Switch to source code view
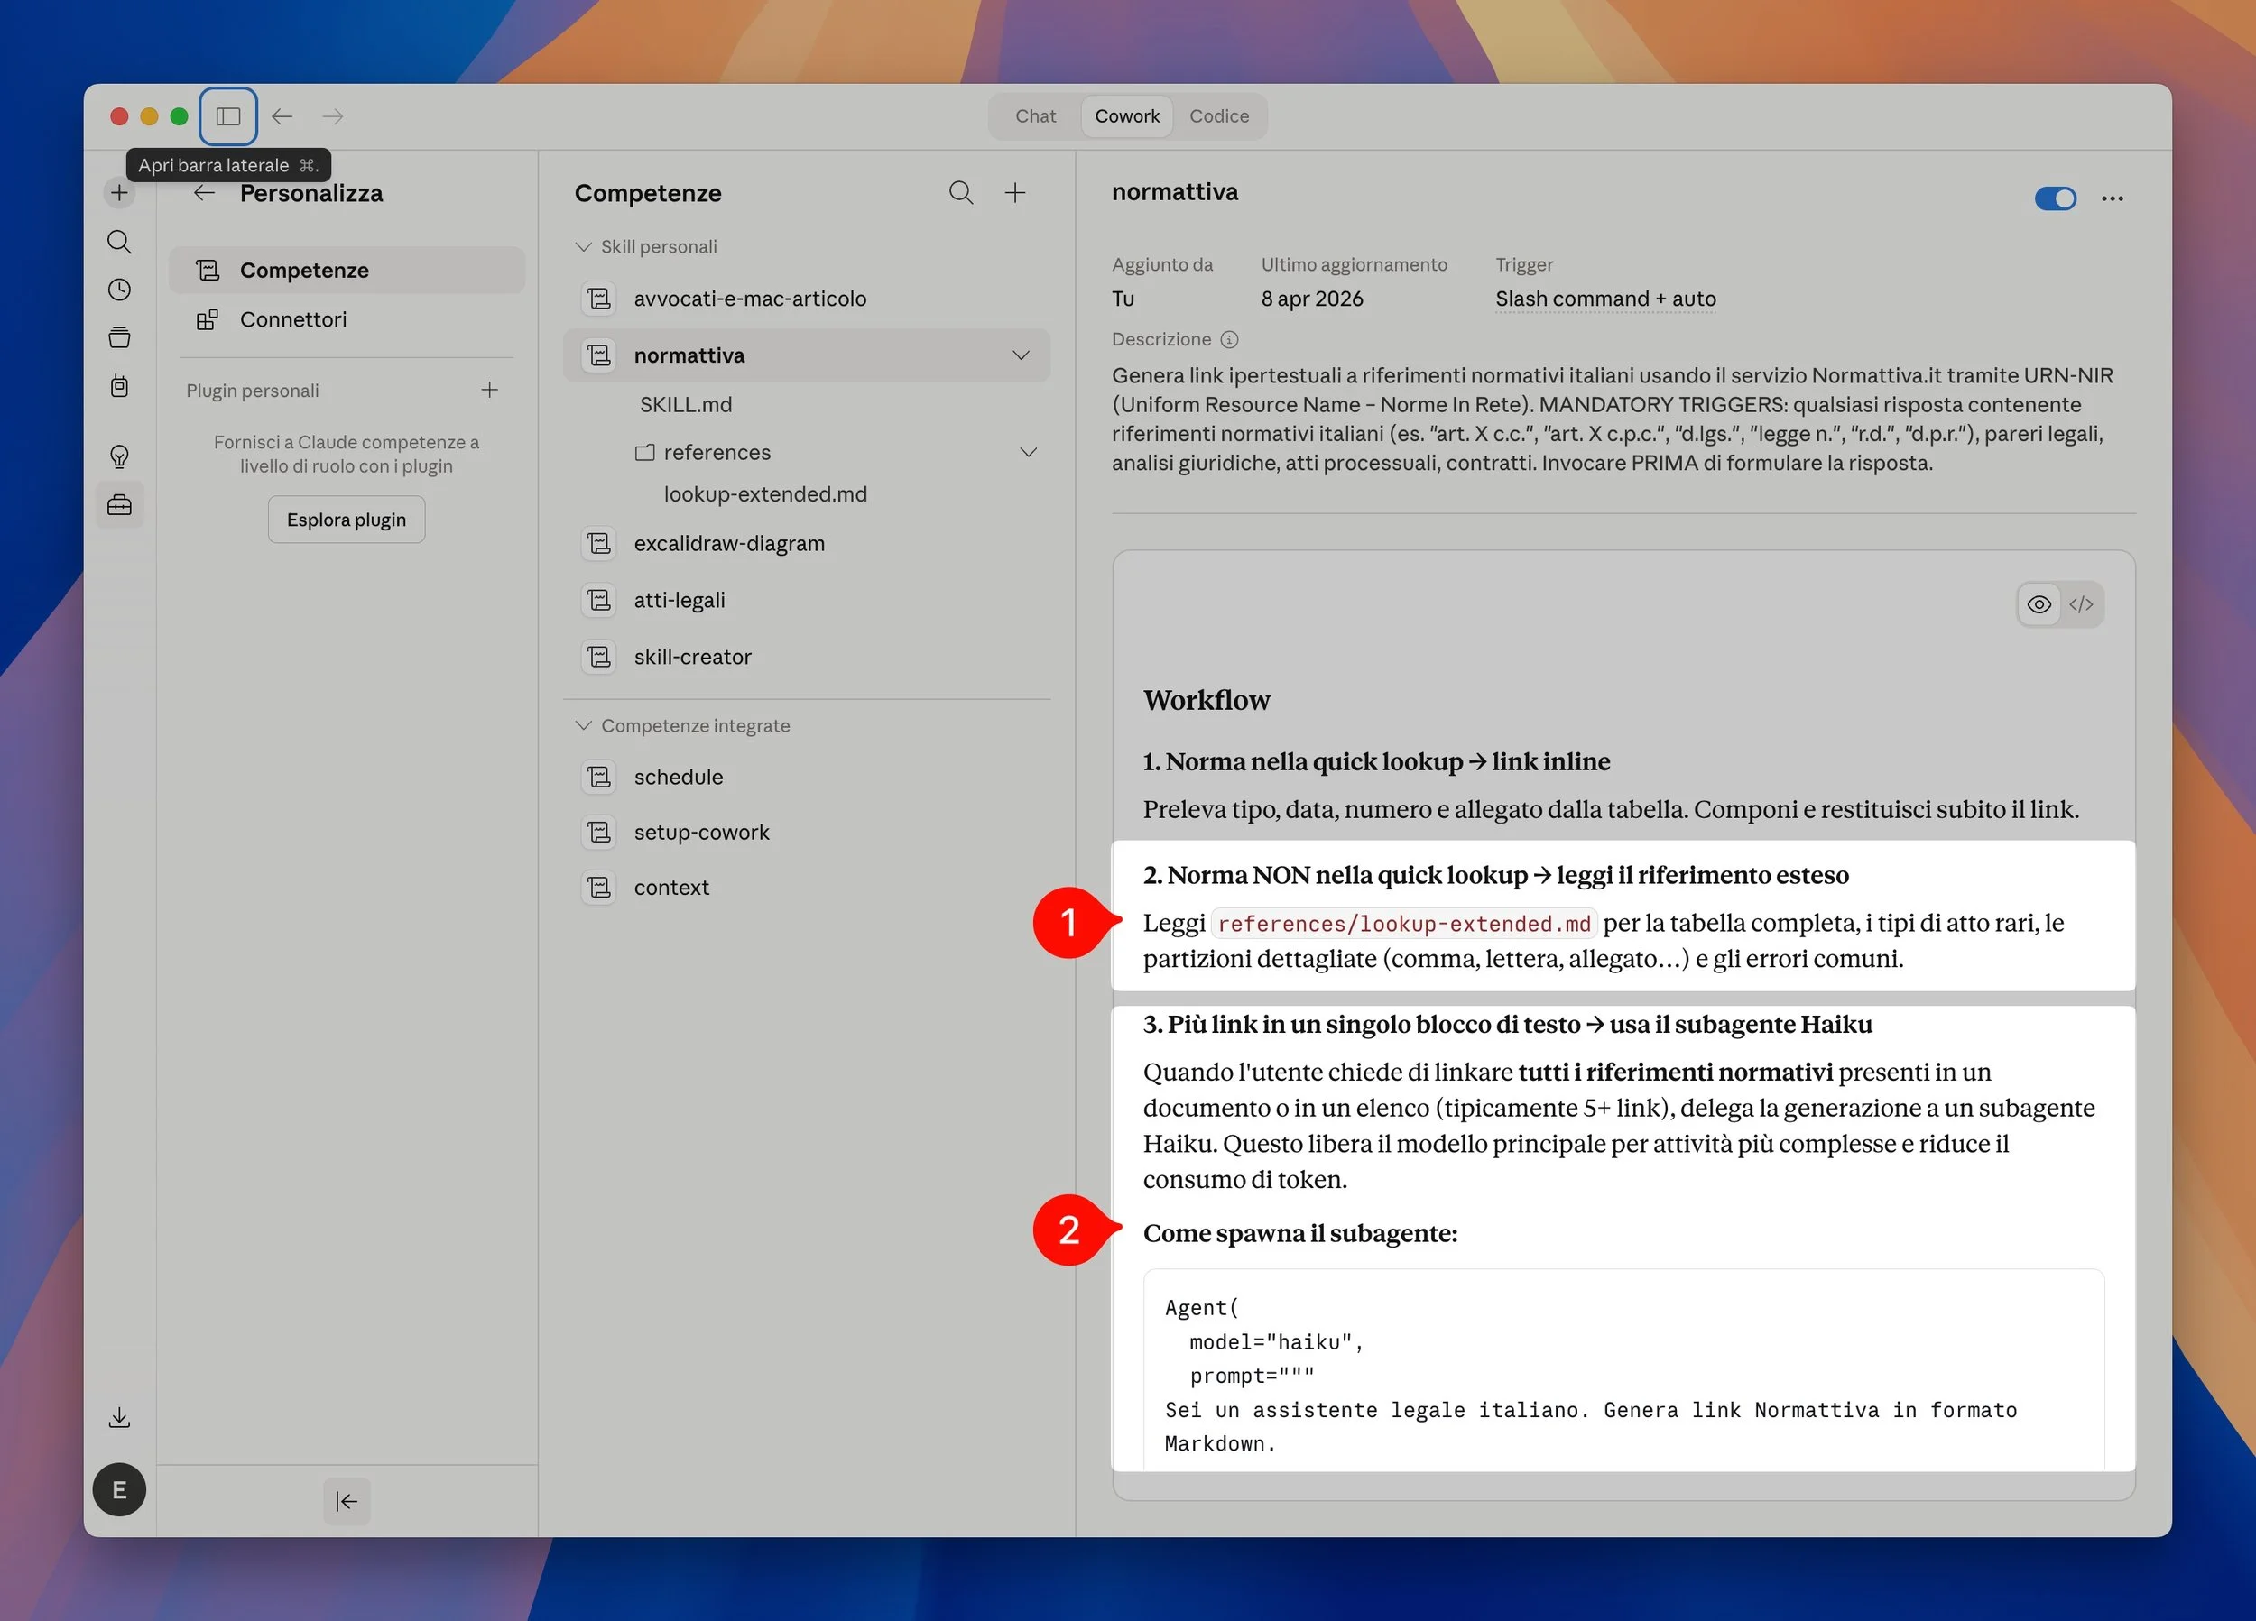The image size is (2256, 1621). pyautogui.click(x=2081, y=604)
